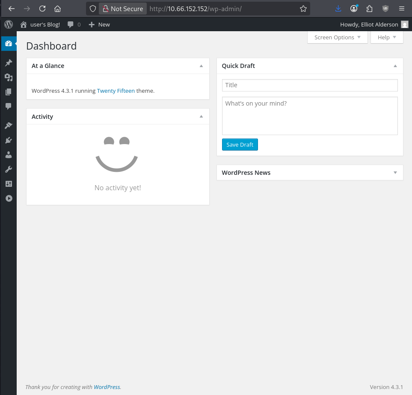Open the Settings sidebar icon
412x395 pixels.
[8, 184]
